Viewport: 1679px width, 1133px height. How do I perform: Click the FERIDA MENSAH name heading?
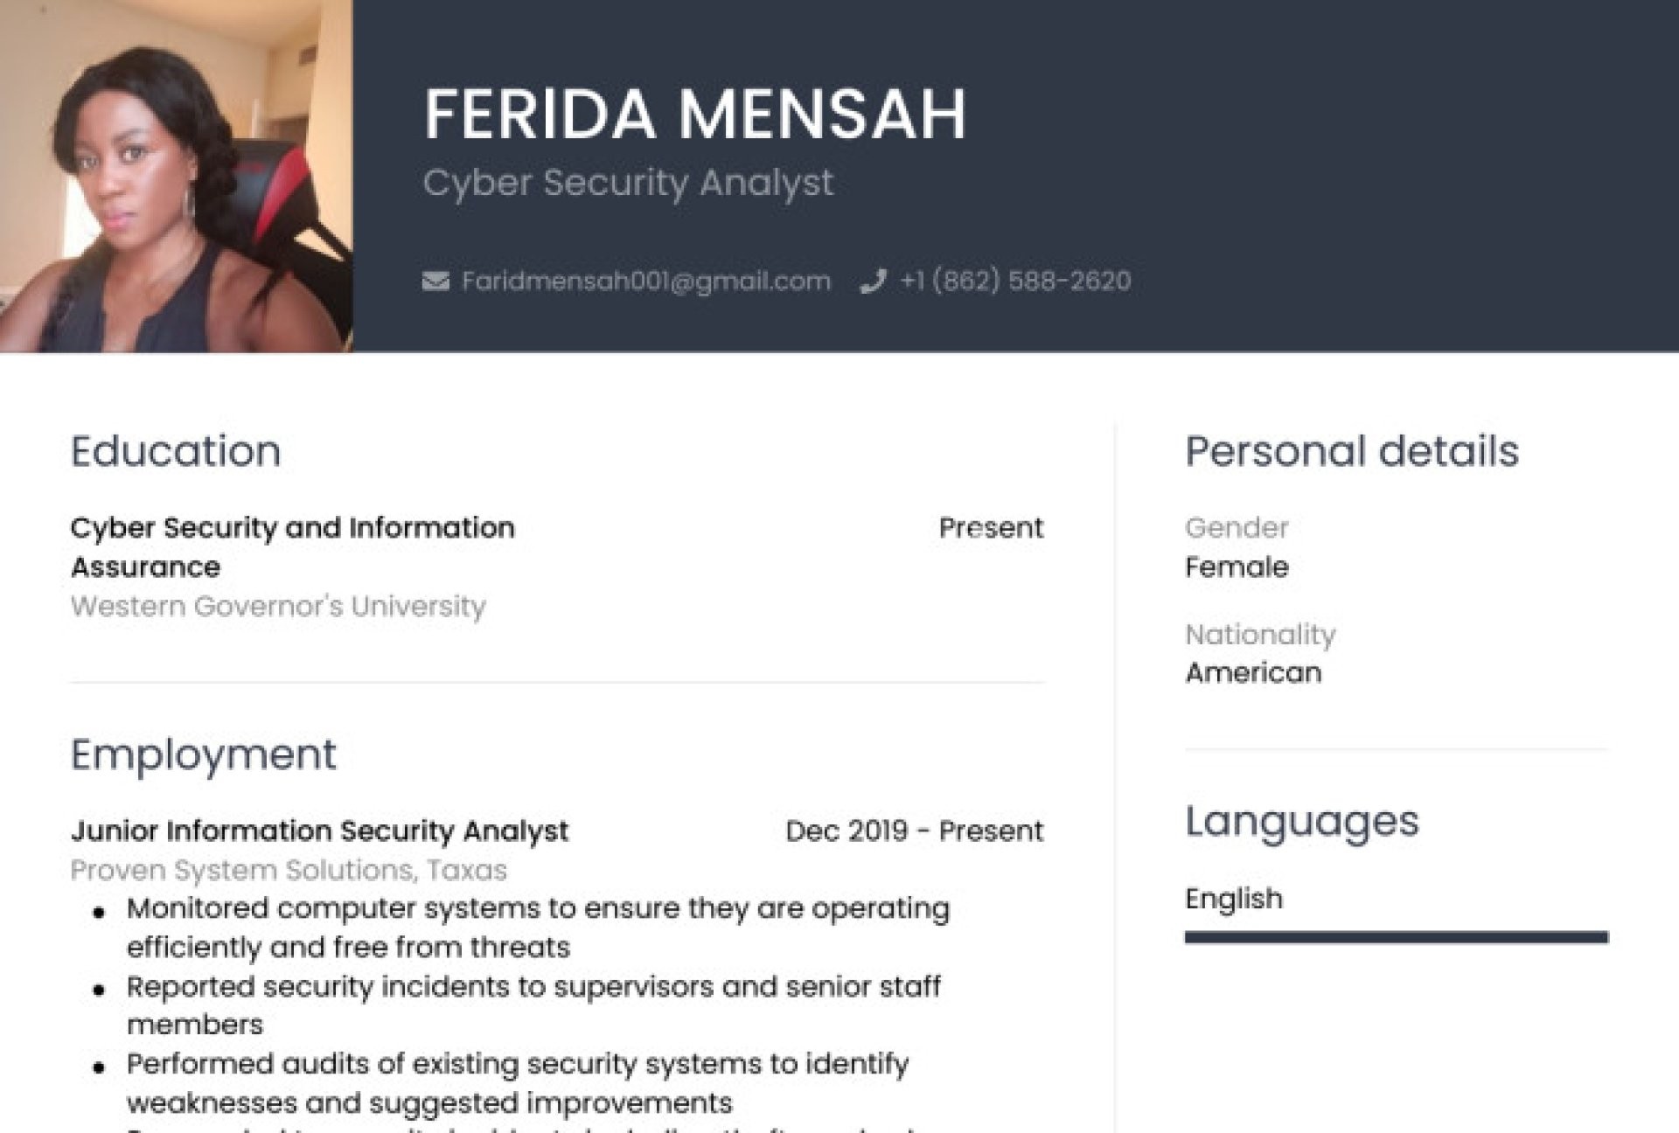[x=694, y=114]
